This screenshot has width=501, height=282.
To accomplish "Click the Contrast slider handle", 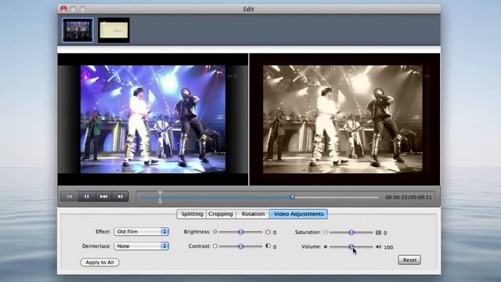I will pyautogui.click(x=241, y=246).
